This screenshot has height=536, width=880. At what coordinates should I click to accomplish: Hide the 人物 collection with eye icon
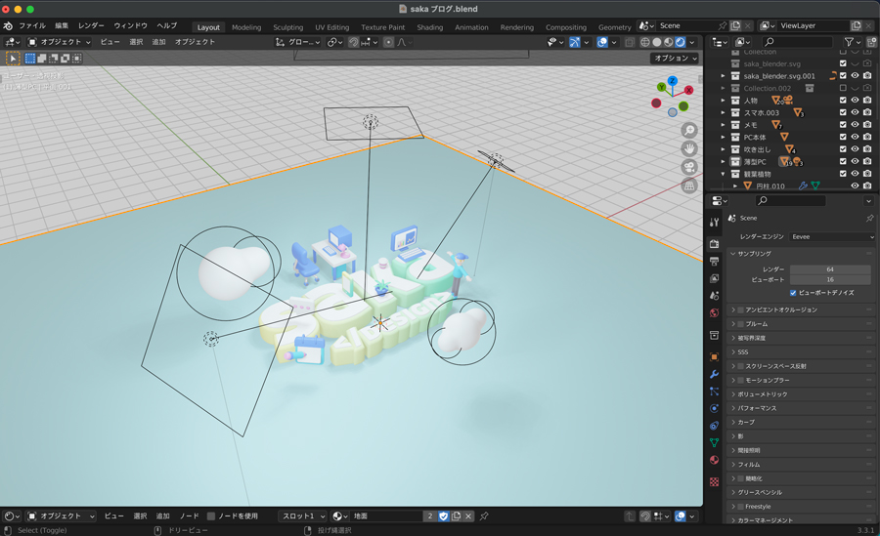(855, 100)
